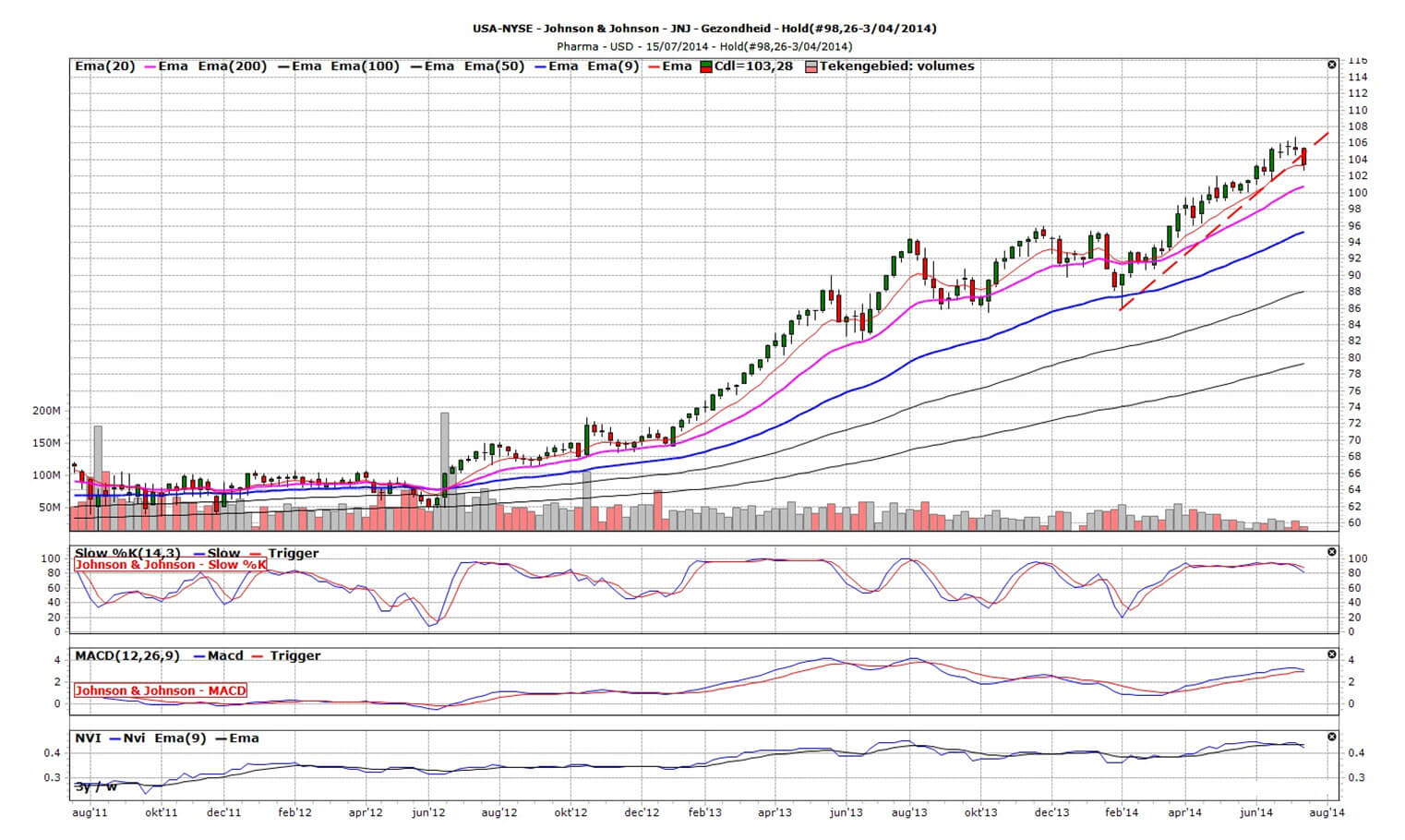Click the aug'13 date axis label

910,813
